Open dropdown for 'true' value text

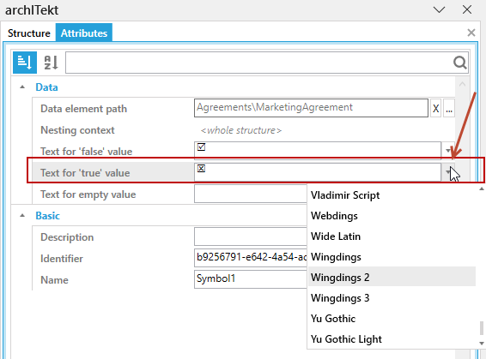(448, 172)
